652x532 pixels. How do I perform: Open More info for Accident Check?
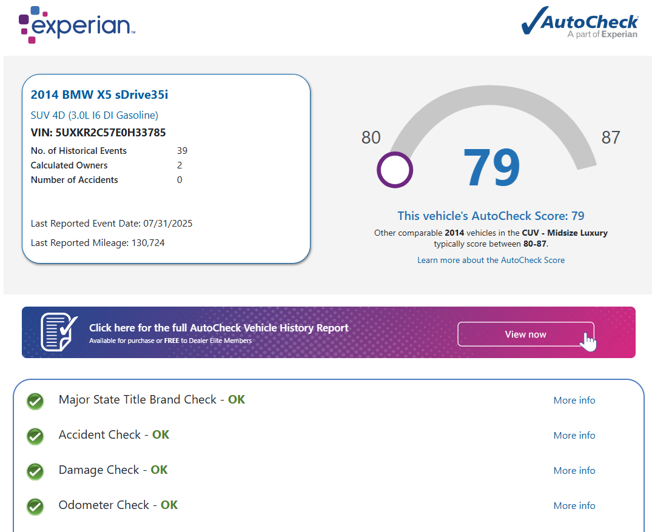pos(574,435)
